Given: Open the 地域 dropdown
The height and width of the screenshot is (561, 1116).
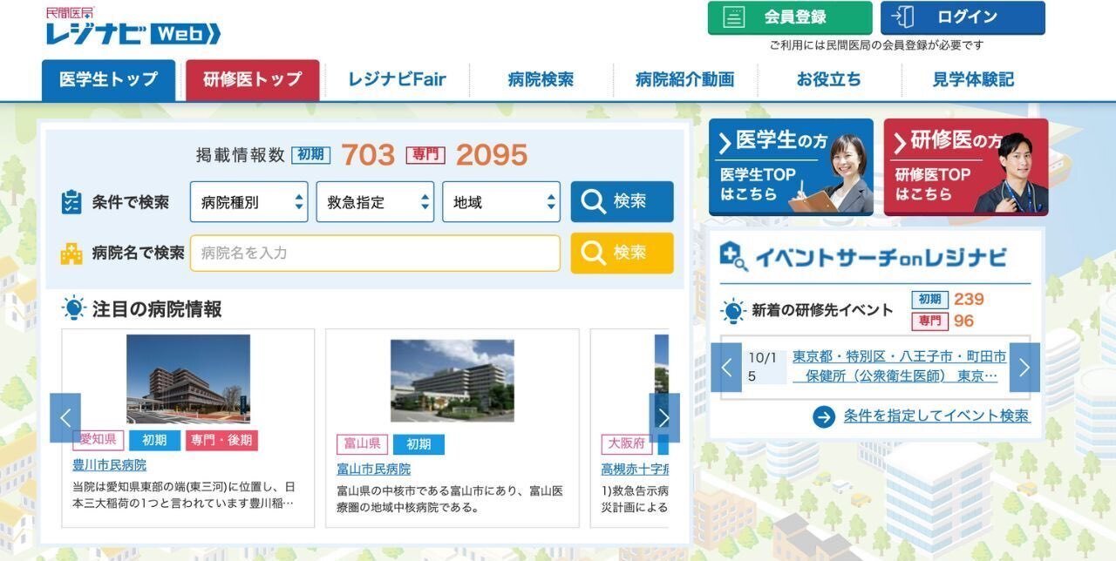Looking at the screenshot, I should pyautogui.click(x=501, y=201).
